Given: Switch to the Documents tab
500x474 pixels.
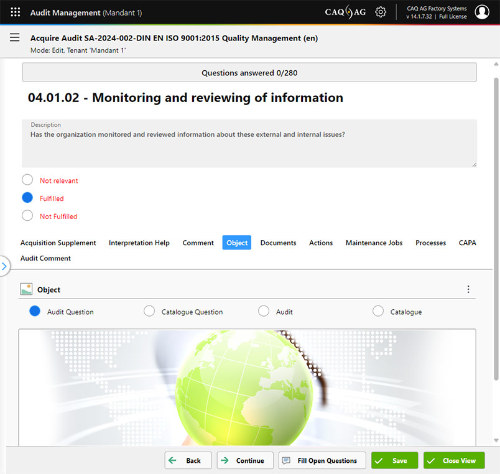Looking at the screenshot, I should pos(278,243).
